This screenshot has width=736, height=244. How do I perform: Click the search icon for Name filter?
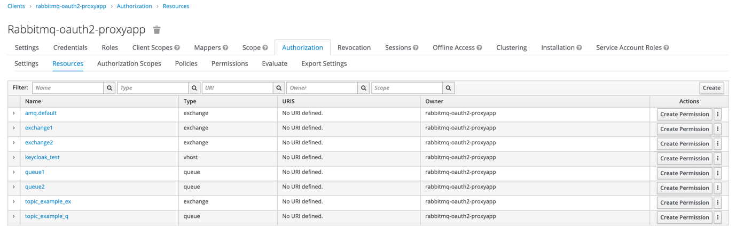point(109,88)
